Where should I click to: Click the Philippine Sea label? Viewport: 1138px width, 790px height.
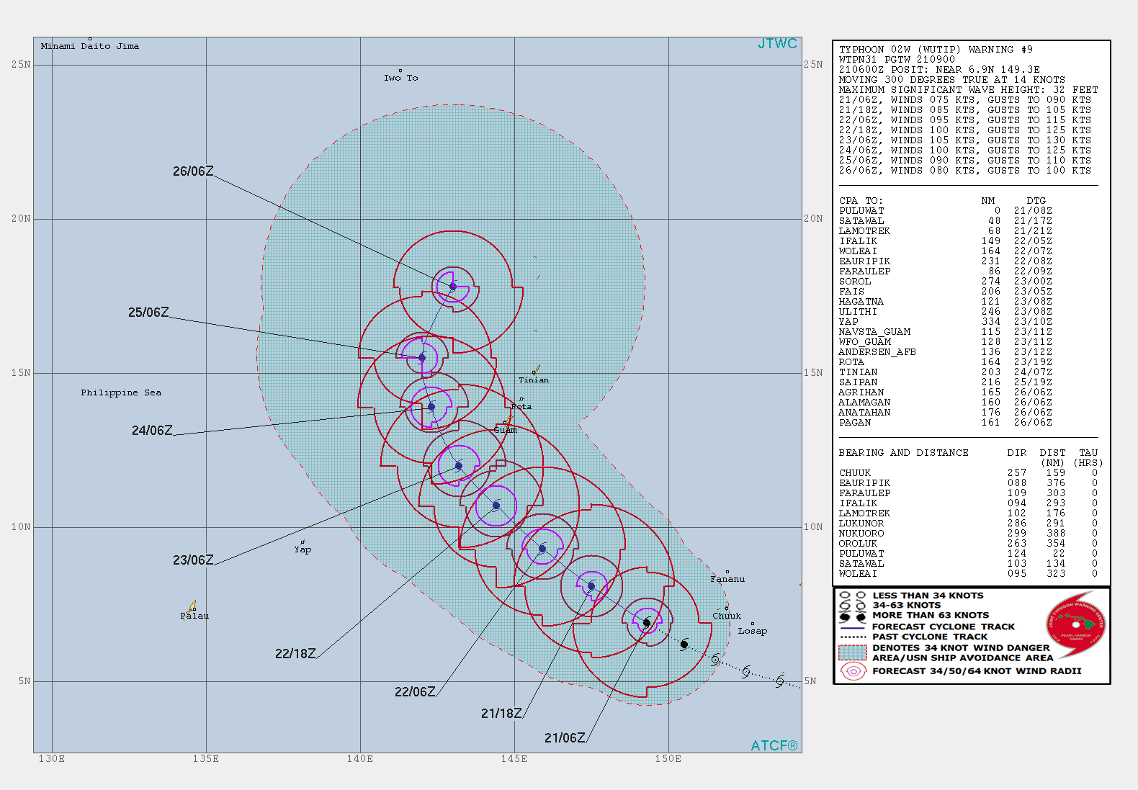121,392
